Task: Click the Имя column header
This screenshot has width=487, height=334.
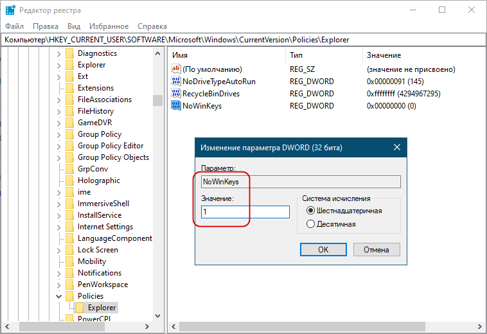Action: point(226,55)
